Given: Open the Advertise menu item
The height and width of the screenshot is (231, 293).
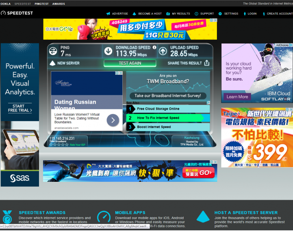Looking at the screenshot, I should click(120, 14).
